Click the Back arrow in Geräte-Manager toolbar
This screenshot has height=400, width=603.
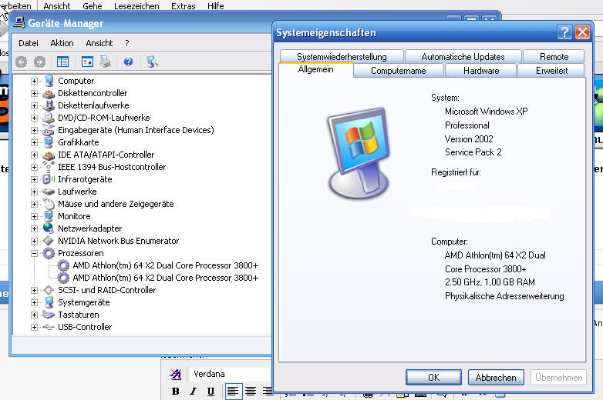(21, 62)
